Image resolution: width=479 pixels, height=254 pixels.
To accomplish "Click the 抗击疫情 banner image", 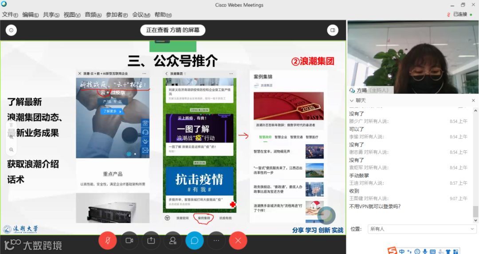I will point(200,181).
